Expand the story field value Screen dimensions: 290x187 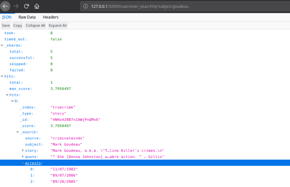tap(23, 151)
